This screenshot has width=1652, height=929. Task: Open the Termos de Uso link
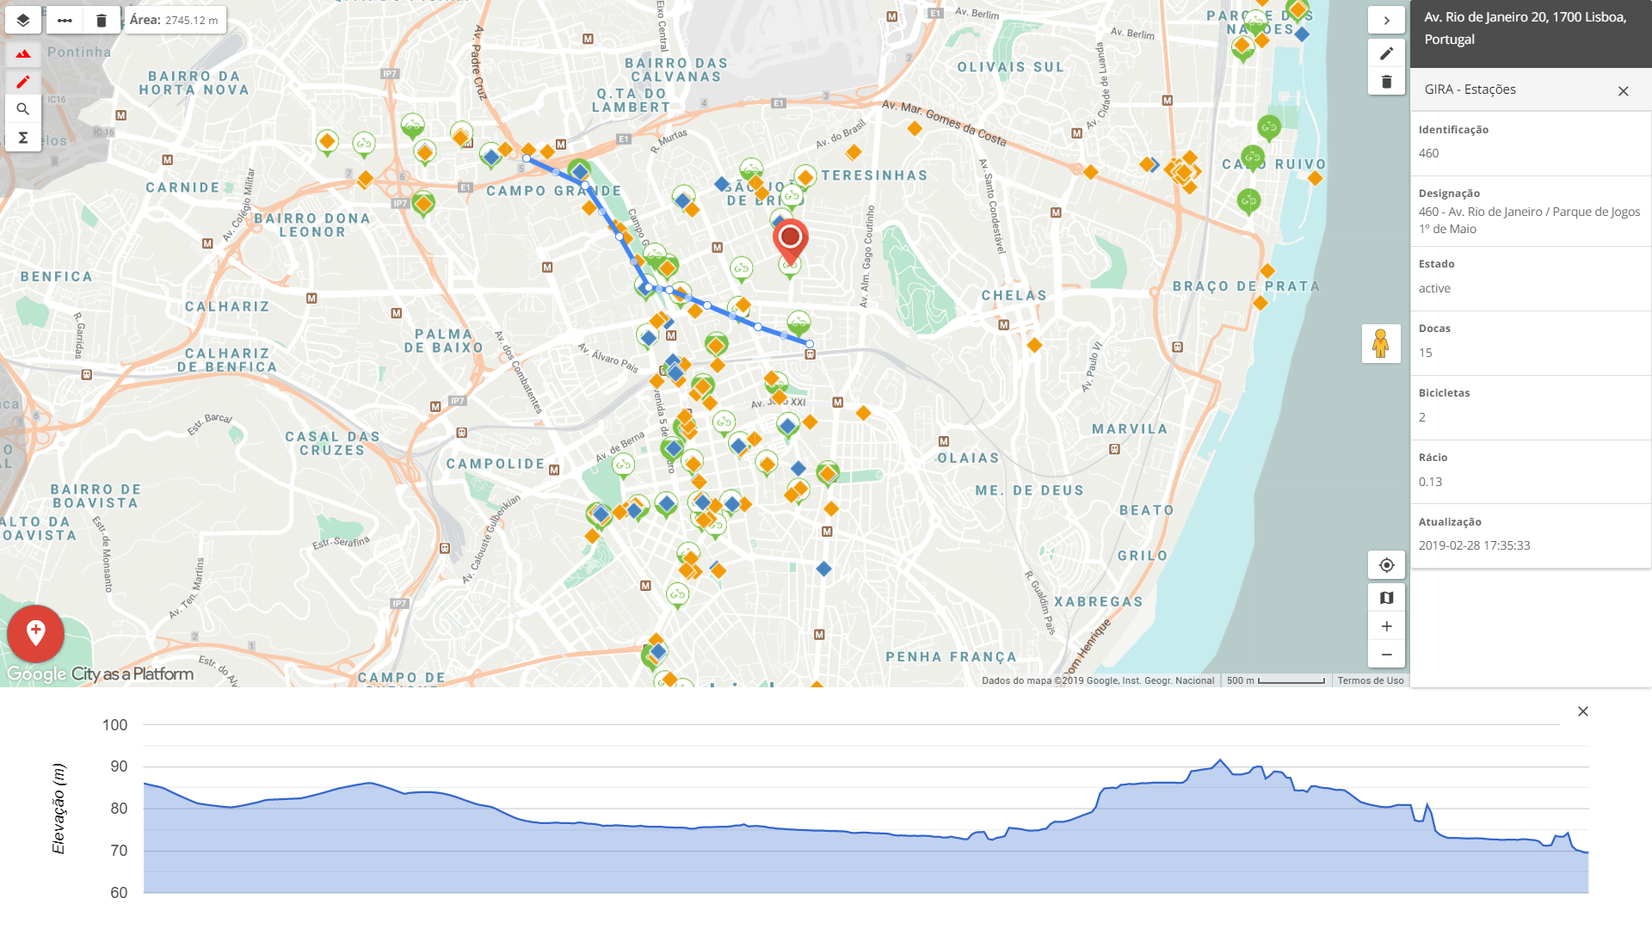click(1370, 680)
